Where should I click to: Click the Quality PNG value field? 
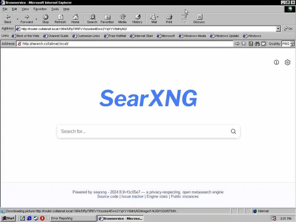(286, 44)
